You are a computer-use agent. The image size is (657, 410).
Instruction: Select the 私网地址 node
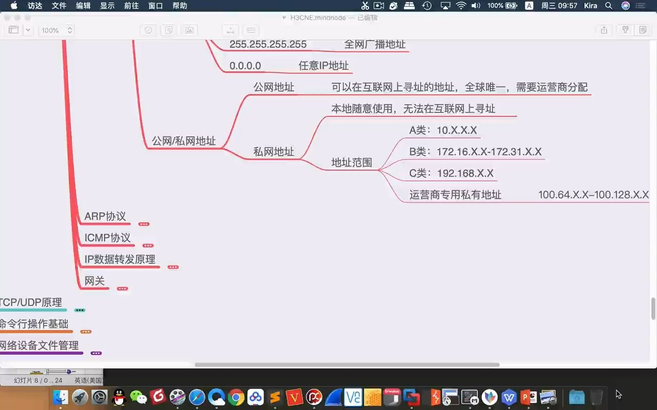(274, 152)
